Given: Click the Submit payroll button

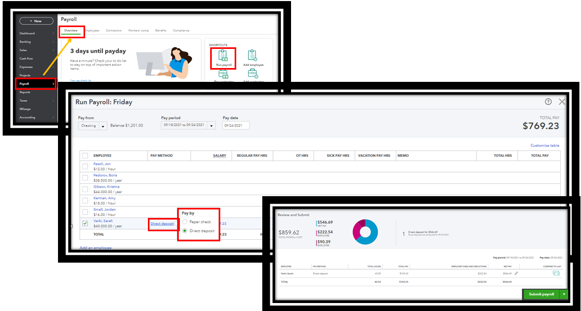Looking at the screenshot, I should coord(541,294).
